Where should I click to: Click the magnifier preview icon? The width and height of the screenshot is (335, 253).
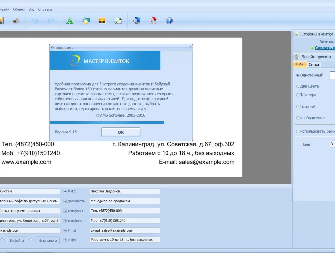(x=137, y=21)
